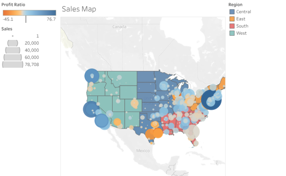This screenshot has height=176, width=286.
Task: Click the Sales Map title
Action: click(x=79, y=9)
